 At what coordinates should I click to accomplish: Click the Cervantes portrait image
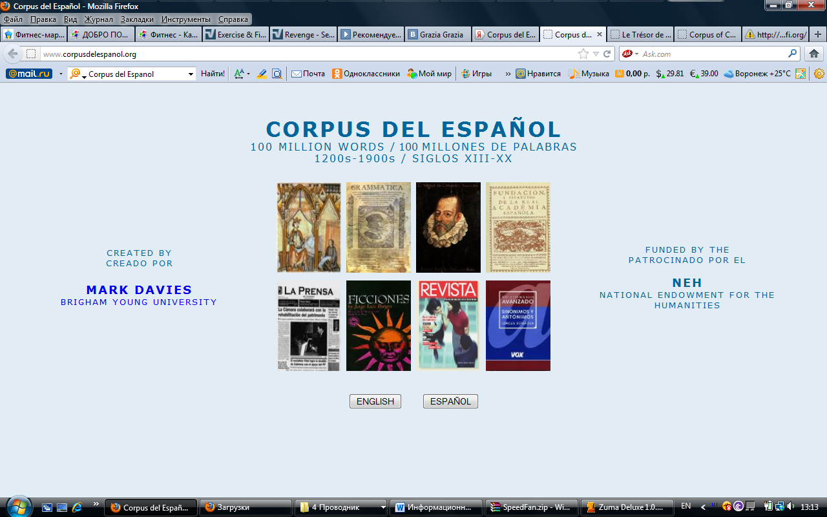(448, 227)
